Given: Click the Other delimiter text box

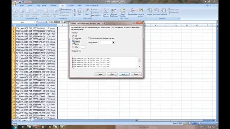Looking at the screenshot, I should (x=83, y=47).
